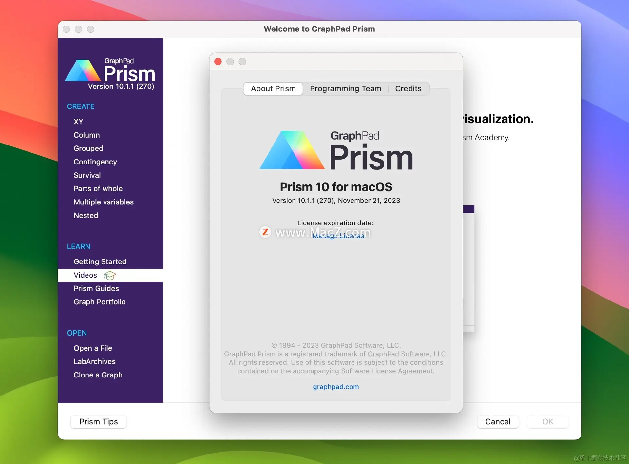Click the graduation cap icon beside Videos
The width and height of the screenshot is (629, 464).
point(110,276)
